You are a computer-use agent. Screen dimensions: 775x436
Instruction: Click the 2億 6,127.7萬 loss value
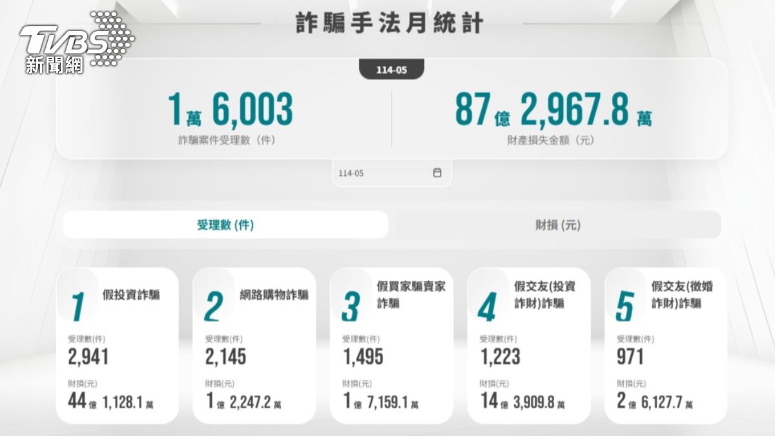click(656, 401)
